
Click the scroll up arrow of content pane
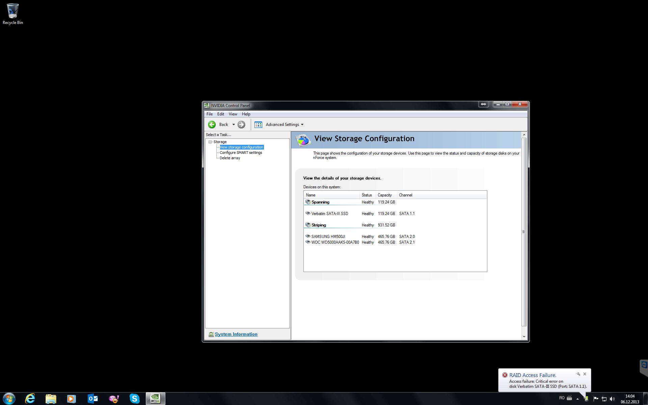click(524, 135)
